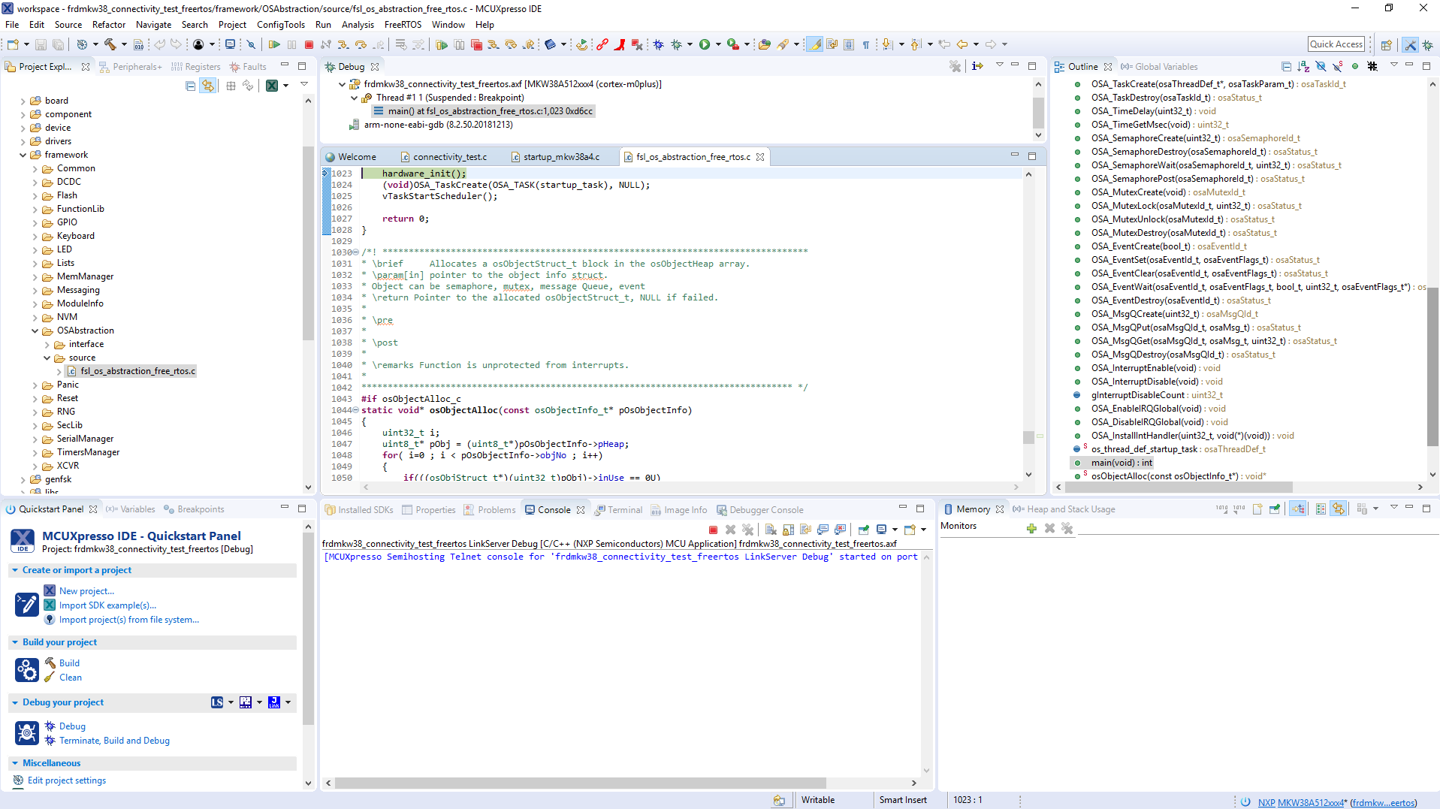Click the 'Import SDK example(s)...' link
Screen dimensions: 1440x809
(107, 605)
